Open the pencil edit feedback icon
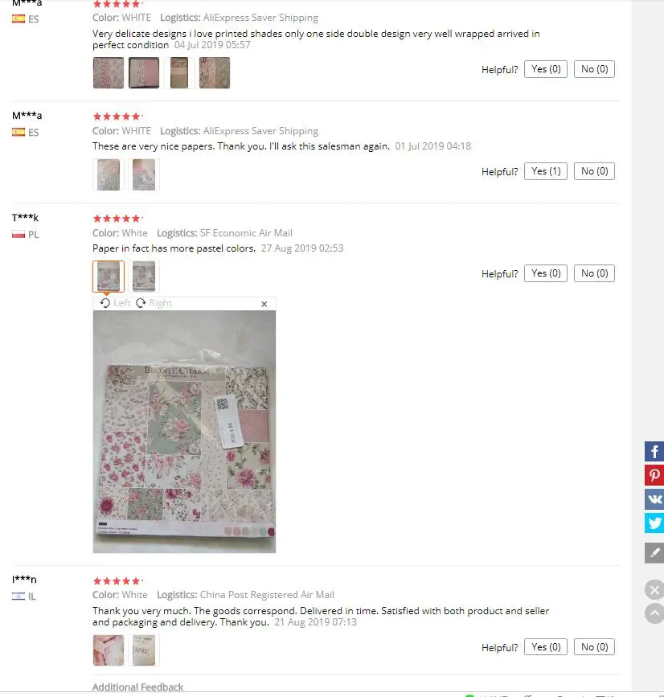 pos(654,552)
